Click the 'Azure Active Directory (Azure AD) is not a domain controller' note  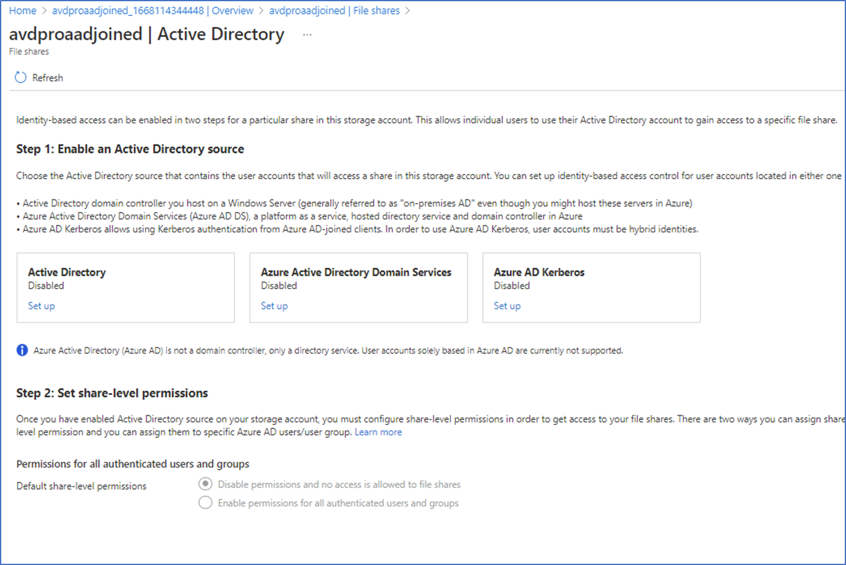click(x=328, y=350)
